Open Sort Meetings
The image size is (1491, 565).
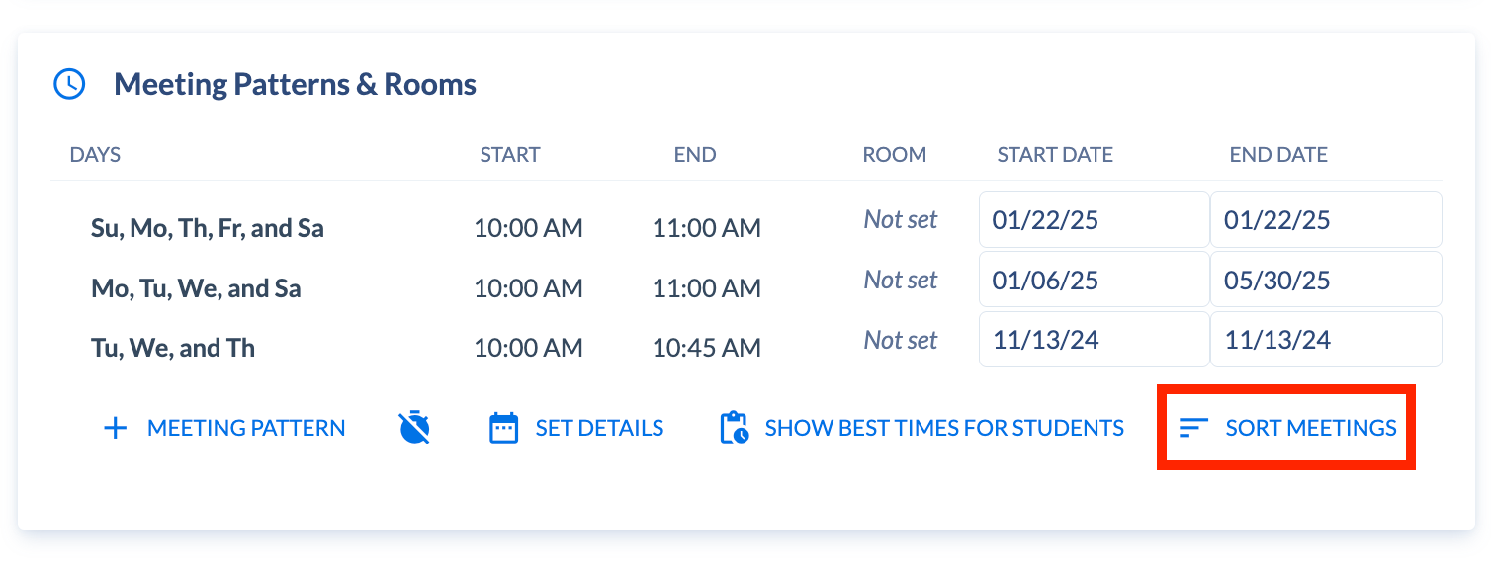[x=1286, y=428]
